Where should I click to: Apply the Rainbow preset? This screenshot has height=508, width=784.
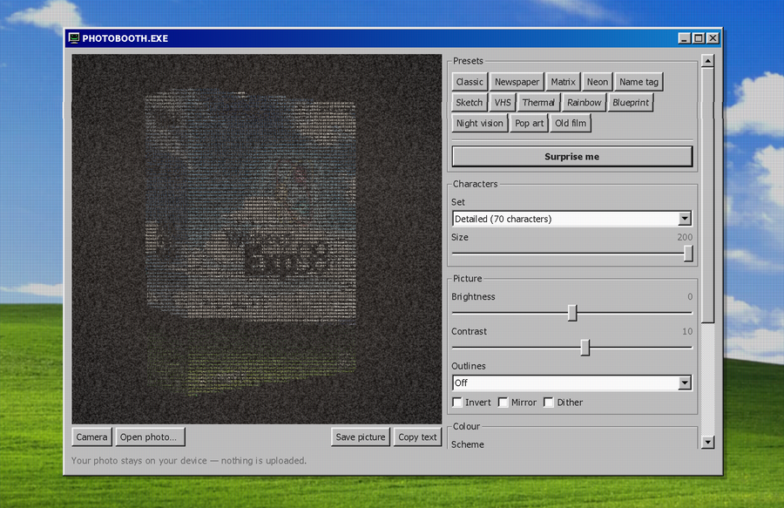point(584,103)
